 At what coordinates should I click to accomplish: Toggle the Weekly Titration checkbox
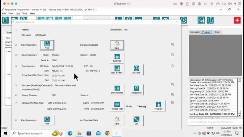pos(172,95)
